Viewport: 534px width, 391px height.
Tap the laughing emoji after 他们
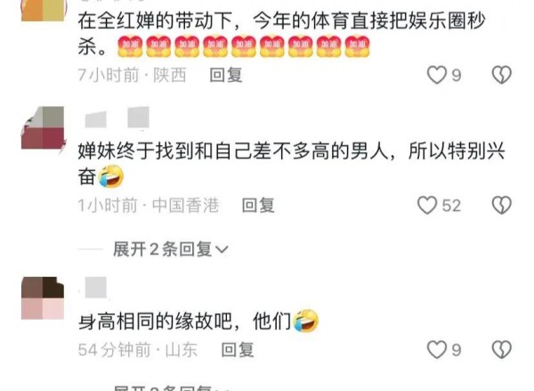[x=305, y=322]
